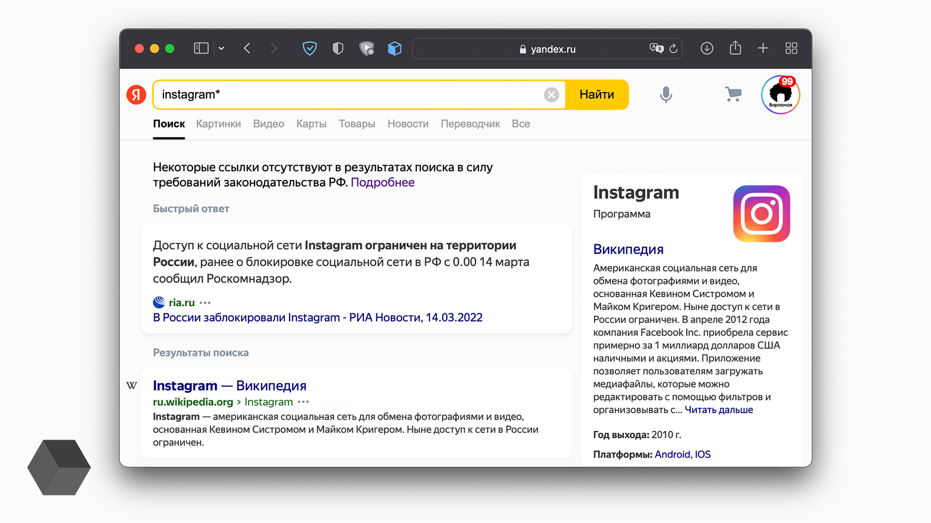931x523 pixels.
Task: Click the Share icon in the toolbar
Action: [735, 48]
